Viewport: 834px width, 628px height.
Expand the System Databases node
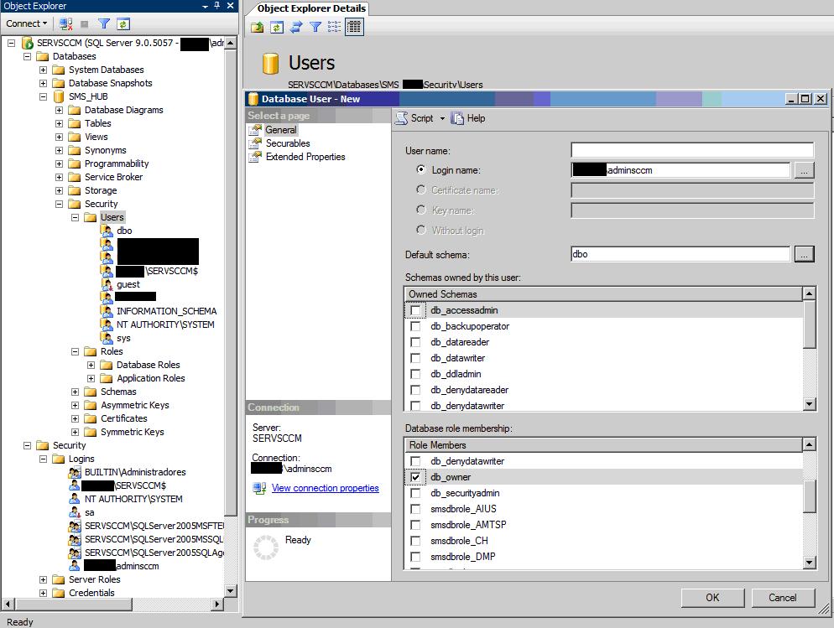(x=43, y=70)
